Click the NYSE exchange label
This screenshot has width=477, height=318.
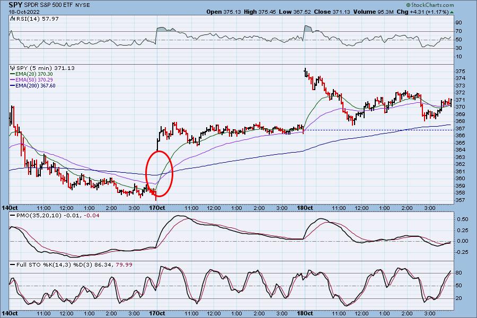[82, 5]
